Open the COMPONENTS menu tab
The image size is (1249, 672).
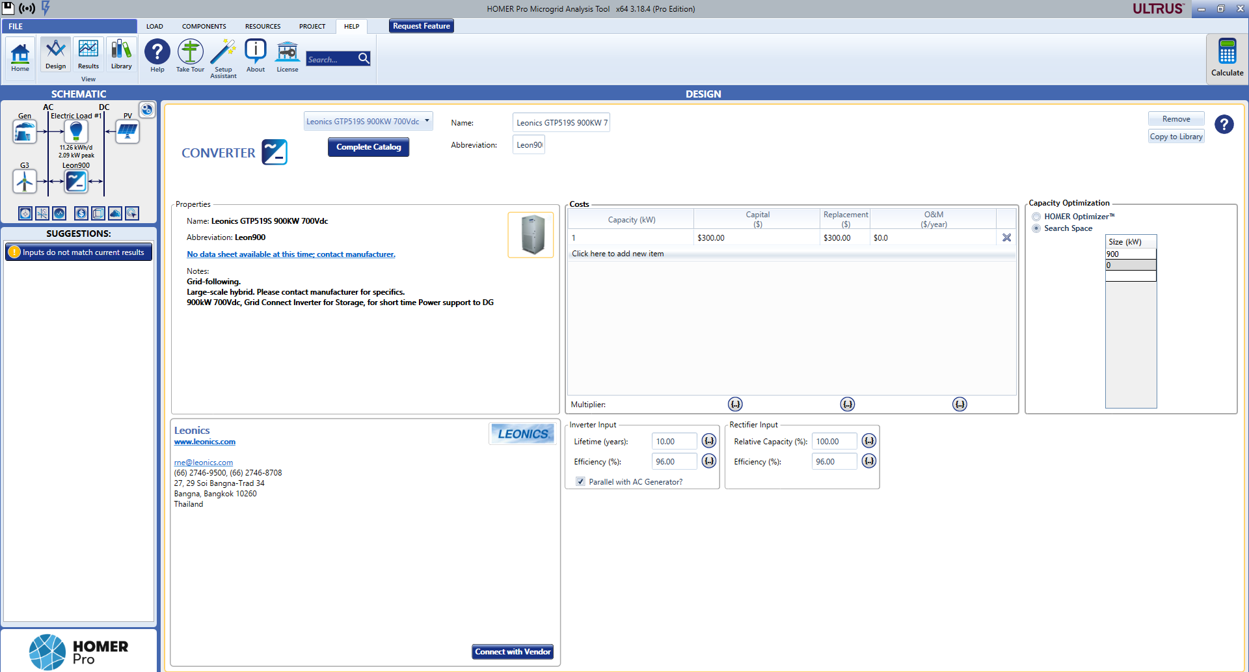[x=204, y=27]
